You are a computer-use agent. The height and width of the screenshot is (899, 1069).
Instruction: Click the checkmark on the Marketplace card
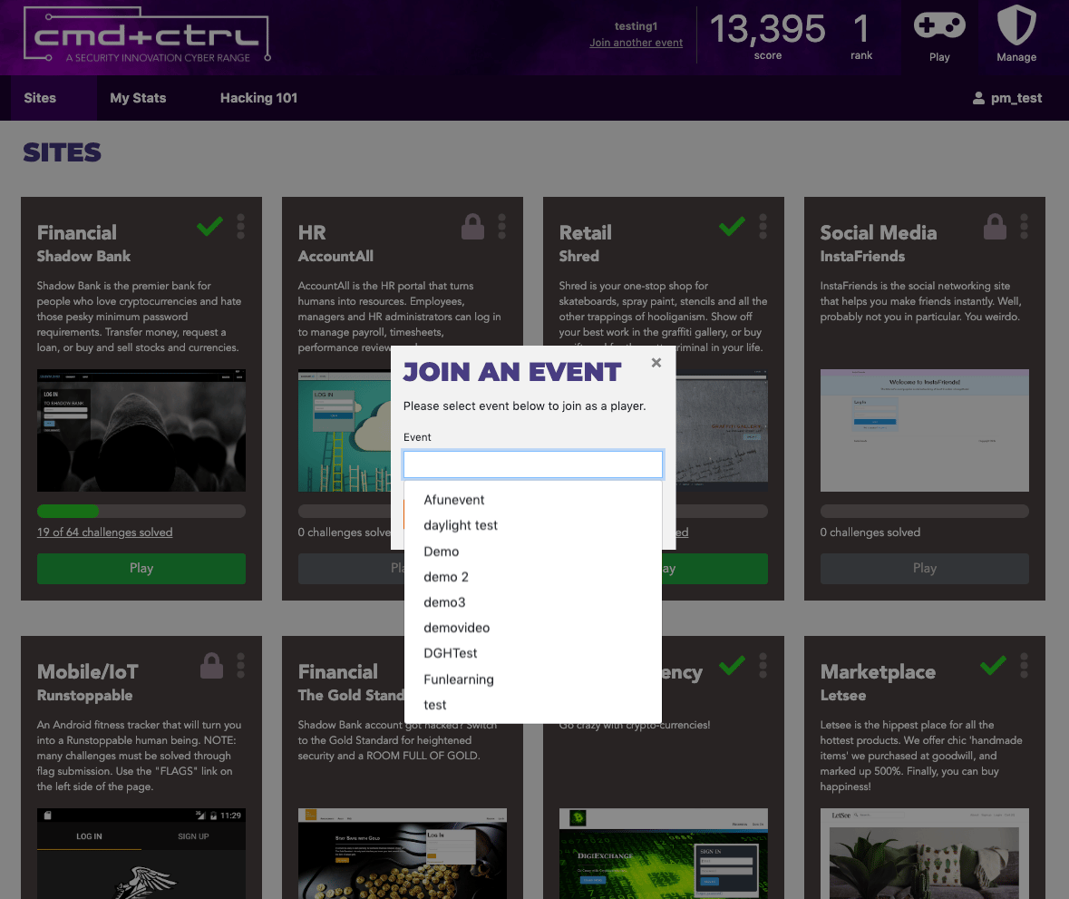[x=992, y=665]
